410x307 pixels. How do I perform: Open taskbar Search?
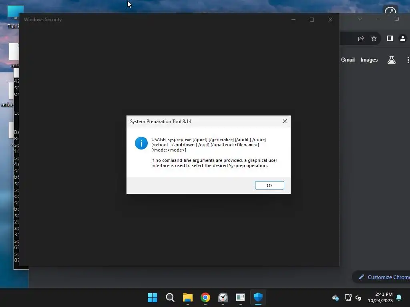[170, 297]
